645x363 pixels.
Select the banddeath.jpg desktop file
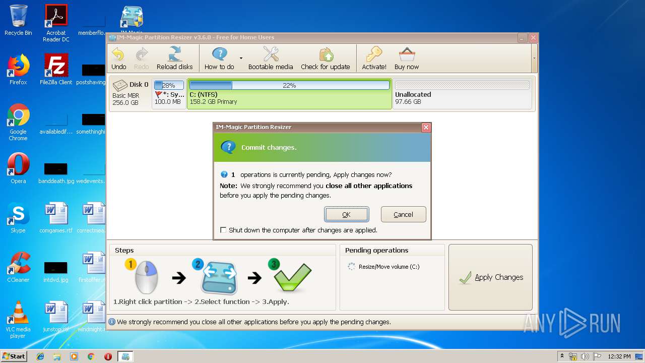(56, 172)
